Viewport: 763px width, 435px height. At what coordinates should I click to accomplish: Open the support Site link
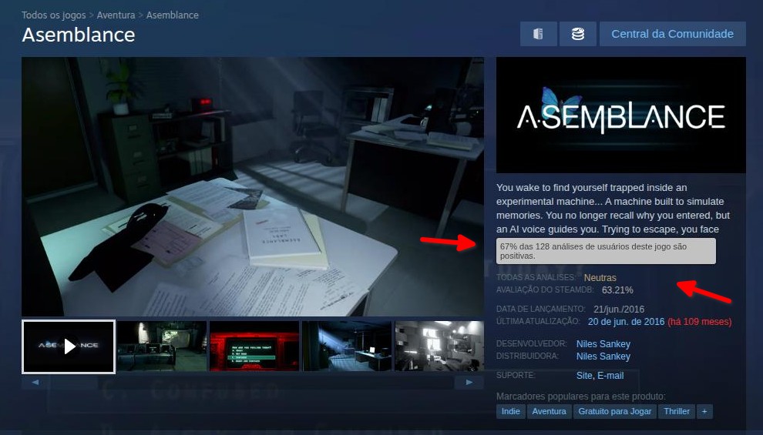click(x=584, y=376)
